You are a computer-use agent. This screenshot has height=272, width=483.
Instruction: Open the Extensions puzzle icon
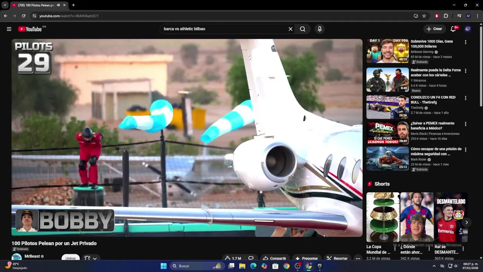point(446,16)
